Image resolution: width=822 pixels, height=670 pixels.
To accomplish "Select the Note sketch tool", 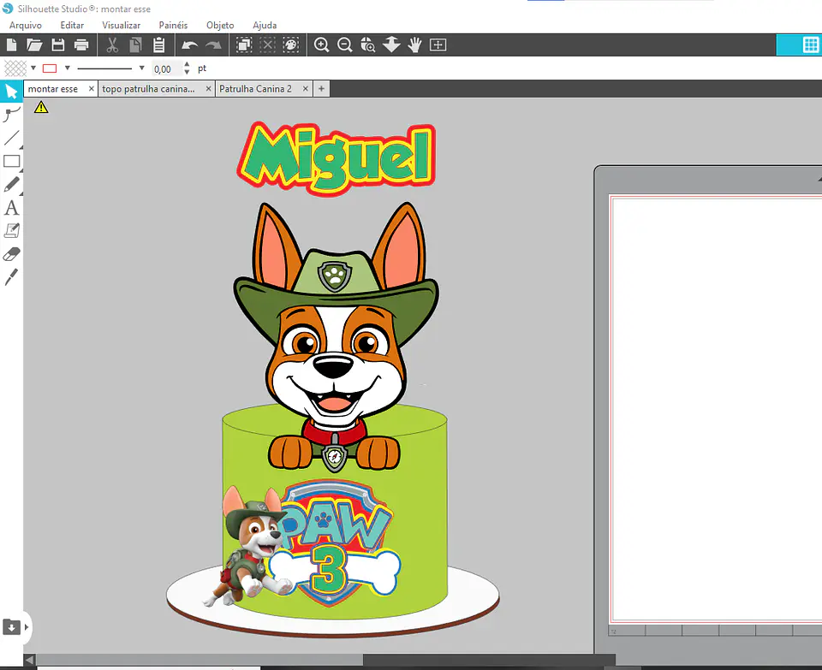I will [11, 231].
